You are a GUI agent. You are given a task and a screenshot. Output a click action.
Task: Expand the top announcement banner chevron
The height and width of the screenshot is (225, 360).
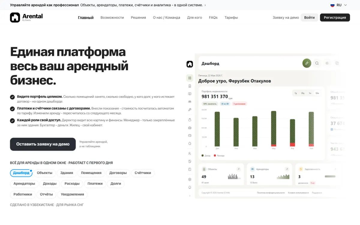(205, 5)
